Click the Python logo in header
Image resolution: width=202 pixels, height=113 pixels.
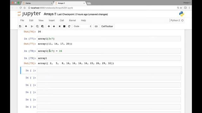point(181,14)
